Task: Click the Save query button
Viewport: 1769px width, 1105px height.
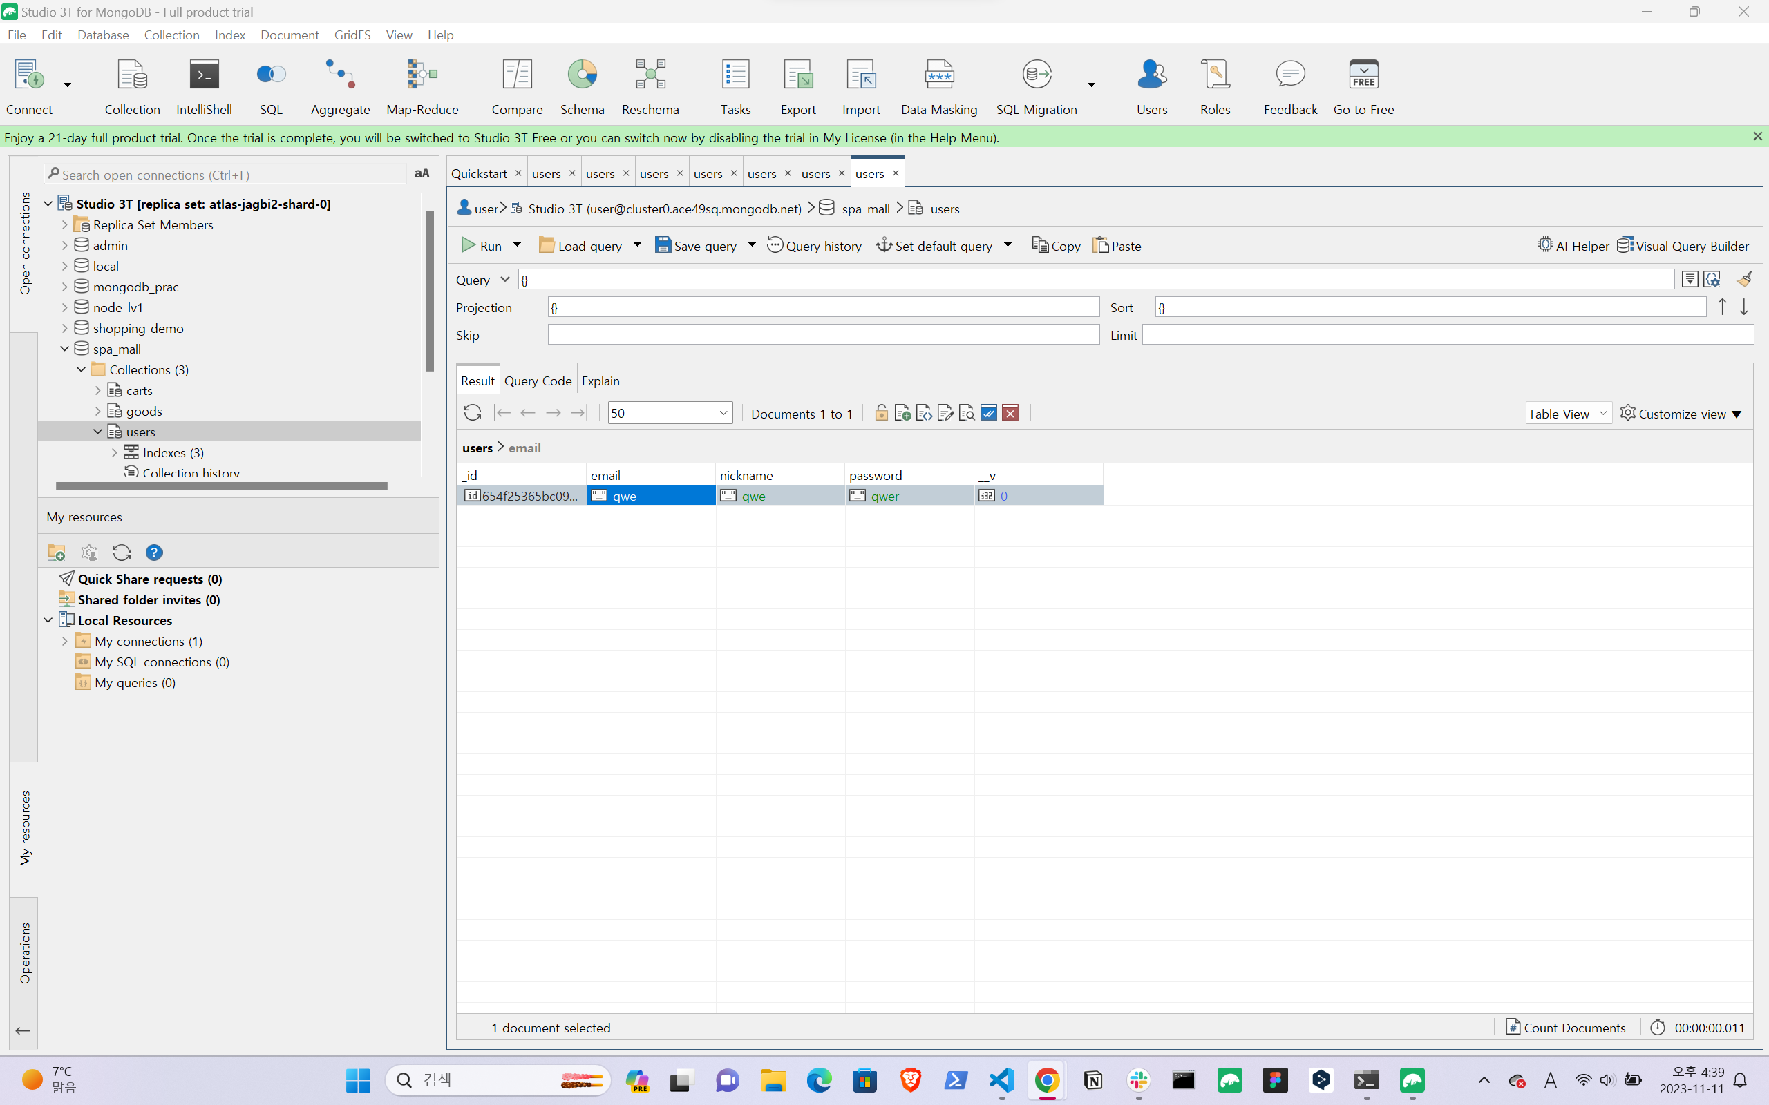Action: click(x=696, y=246)
